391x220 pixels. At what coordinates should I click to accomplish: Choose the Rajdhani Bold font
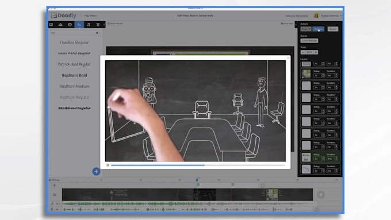(x=74, y=75)
